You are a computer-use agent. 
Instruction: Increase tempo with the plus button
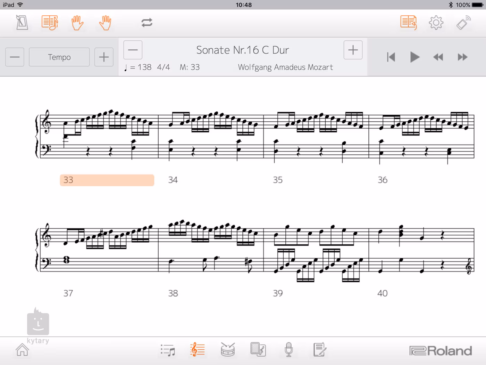[x=104, y=57]
